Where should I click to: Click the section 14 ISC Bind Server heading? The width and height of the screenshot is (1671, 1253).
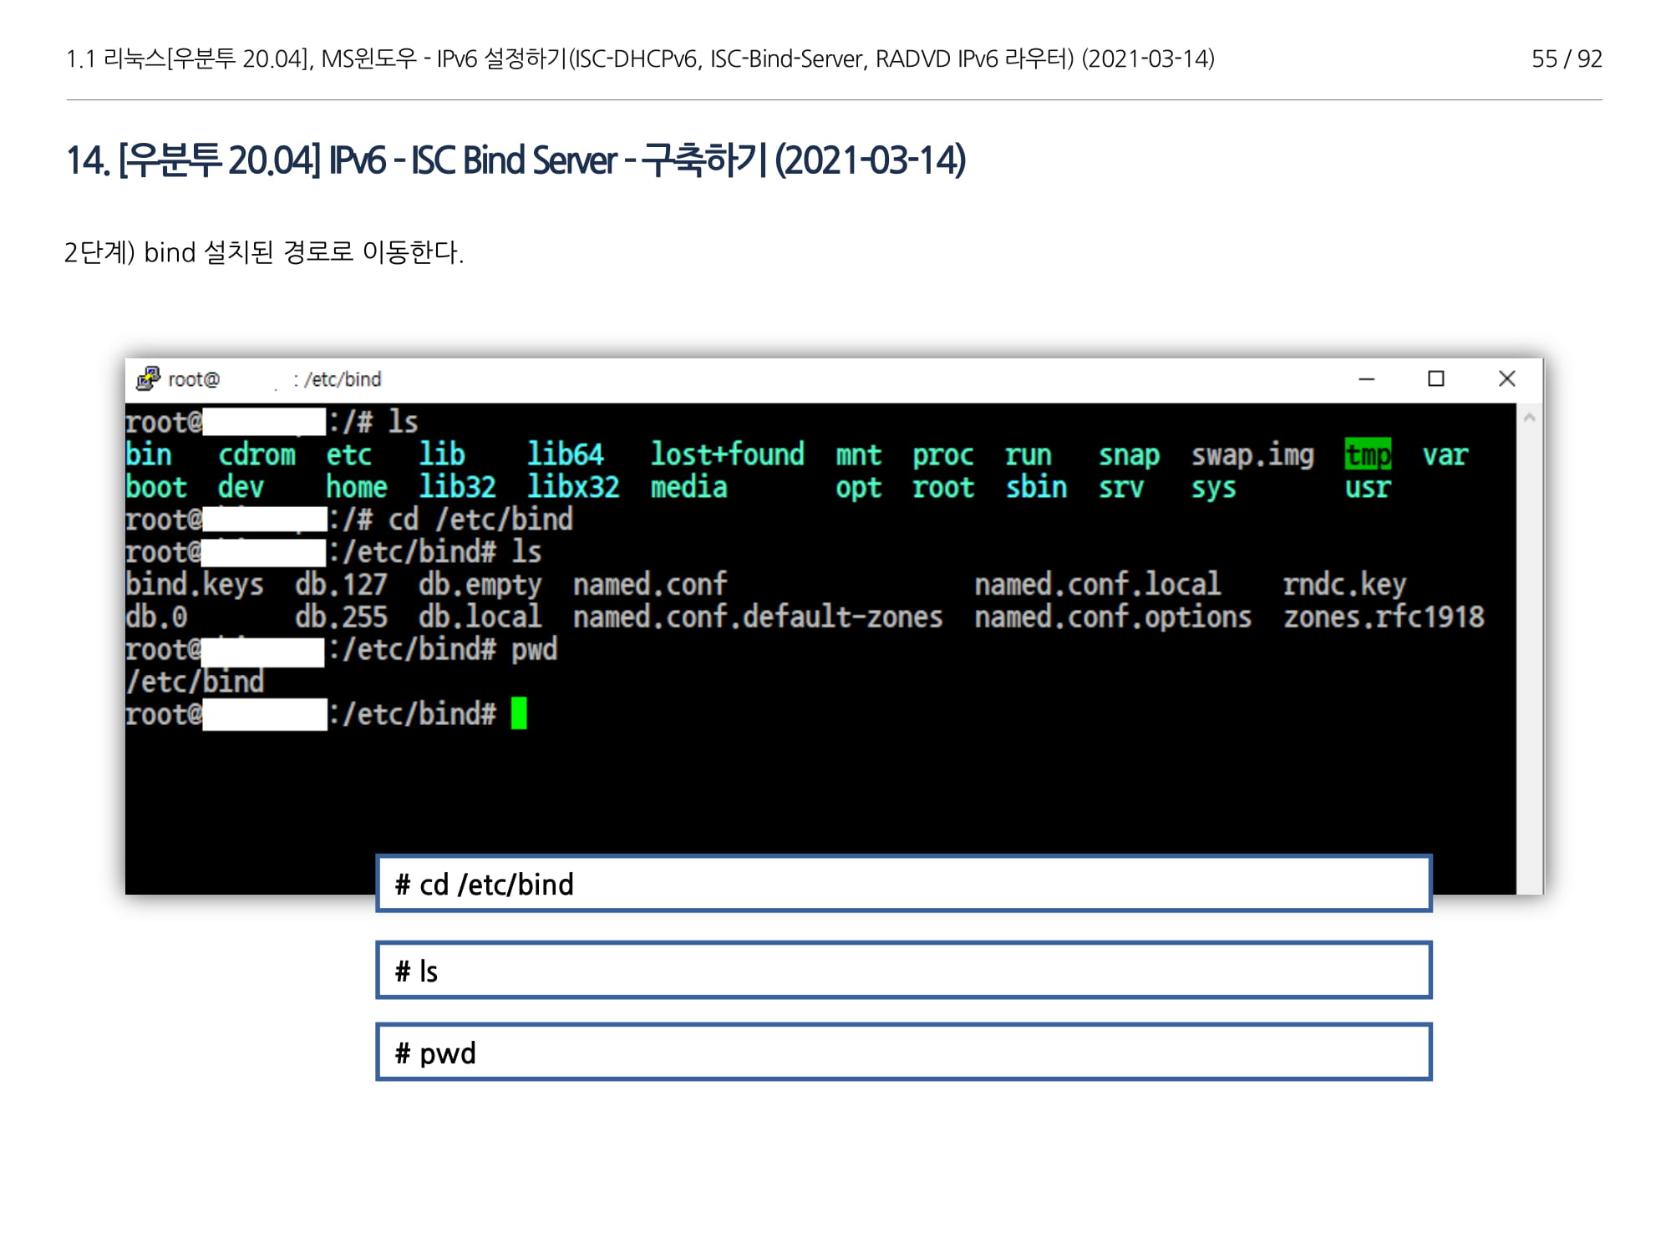[516, 160]
